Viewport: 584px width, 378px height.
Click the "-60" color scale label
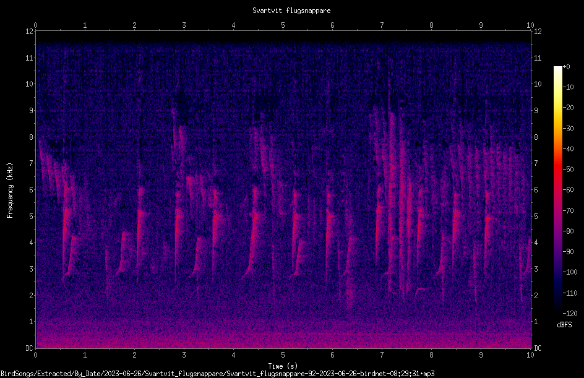[569, 190]
